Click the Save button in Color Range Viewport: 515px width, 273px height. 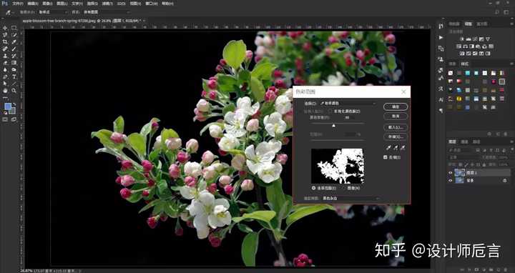pyautogui.click(x=396, y=136)
